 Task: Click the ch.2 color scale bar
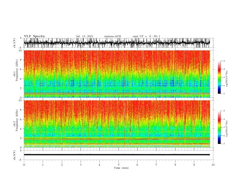pos(219,127)
